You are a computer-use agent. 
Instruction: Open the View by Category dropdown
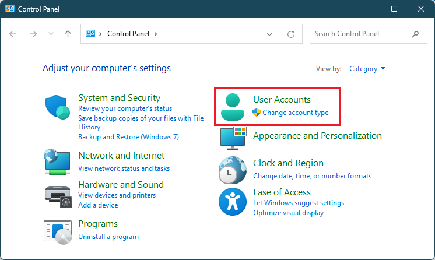(367, 69)
